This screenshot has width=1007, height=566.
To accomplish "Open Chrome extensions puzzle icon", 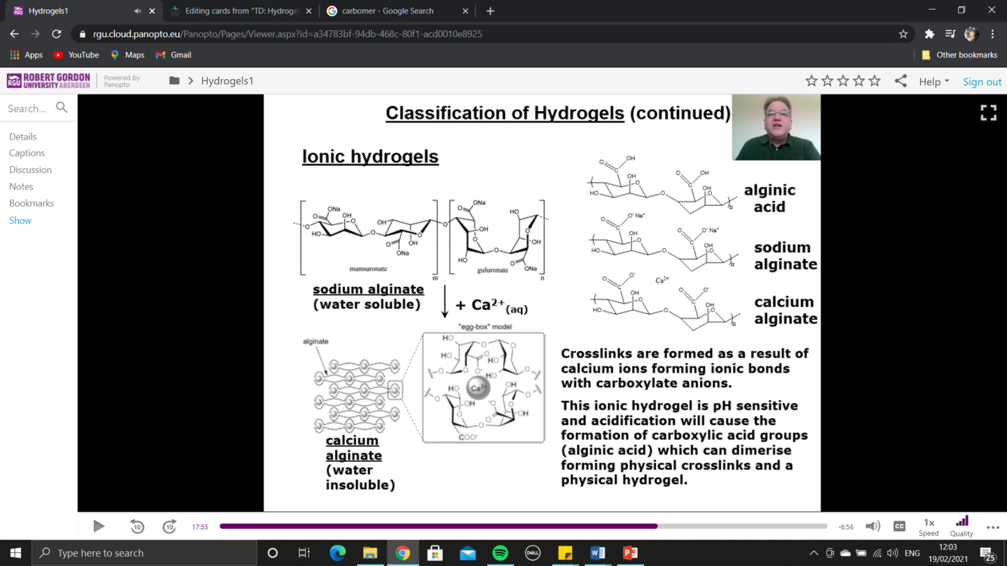I will coord(929,34).
